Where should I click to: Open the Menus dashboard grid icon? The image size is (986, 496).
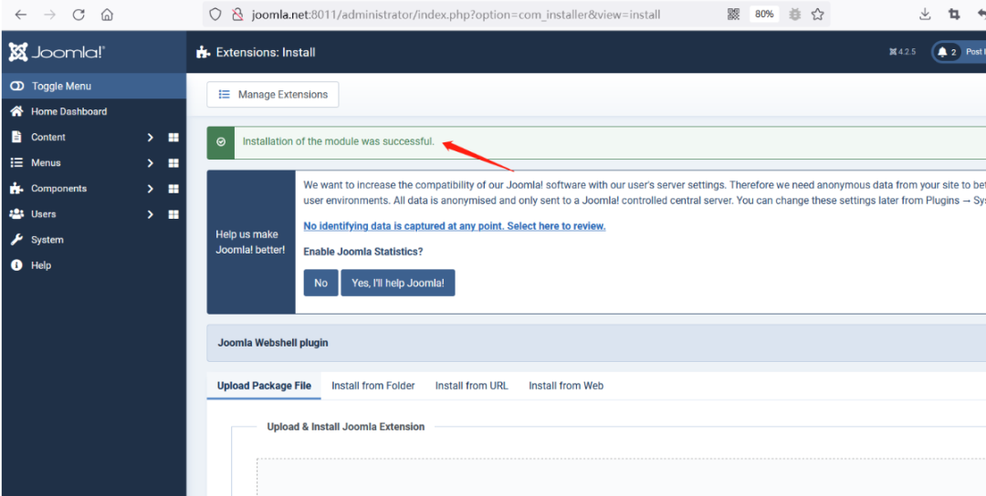coord(173,163)
